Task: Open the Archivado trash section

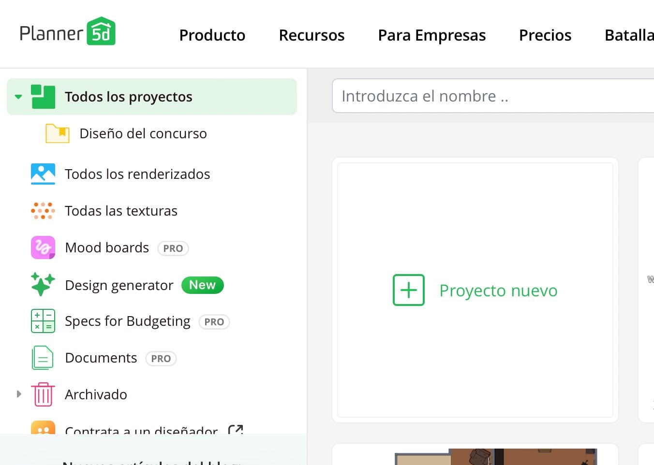Action: 96,394
